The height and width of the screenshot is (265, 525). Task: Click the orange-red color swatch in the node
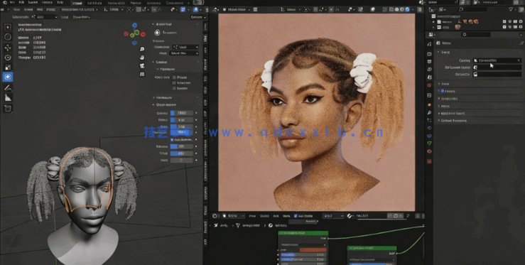313,250
